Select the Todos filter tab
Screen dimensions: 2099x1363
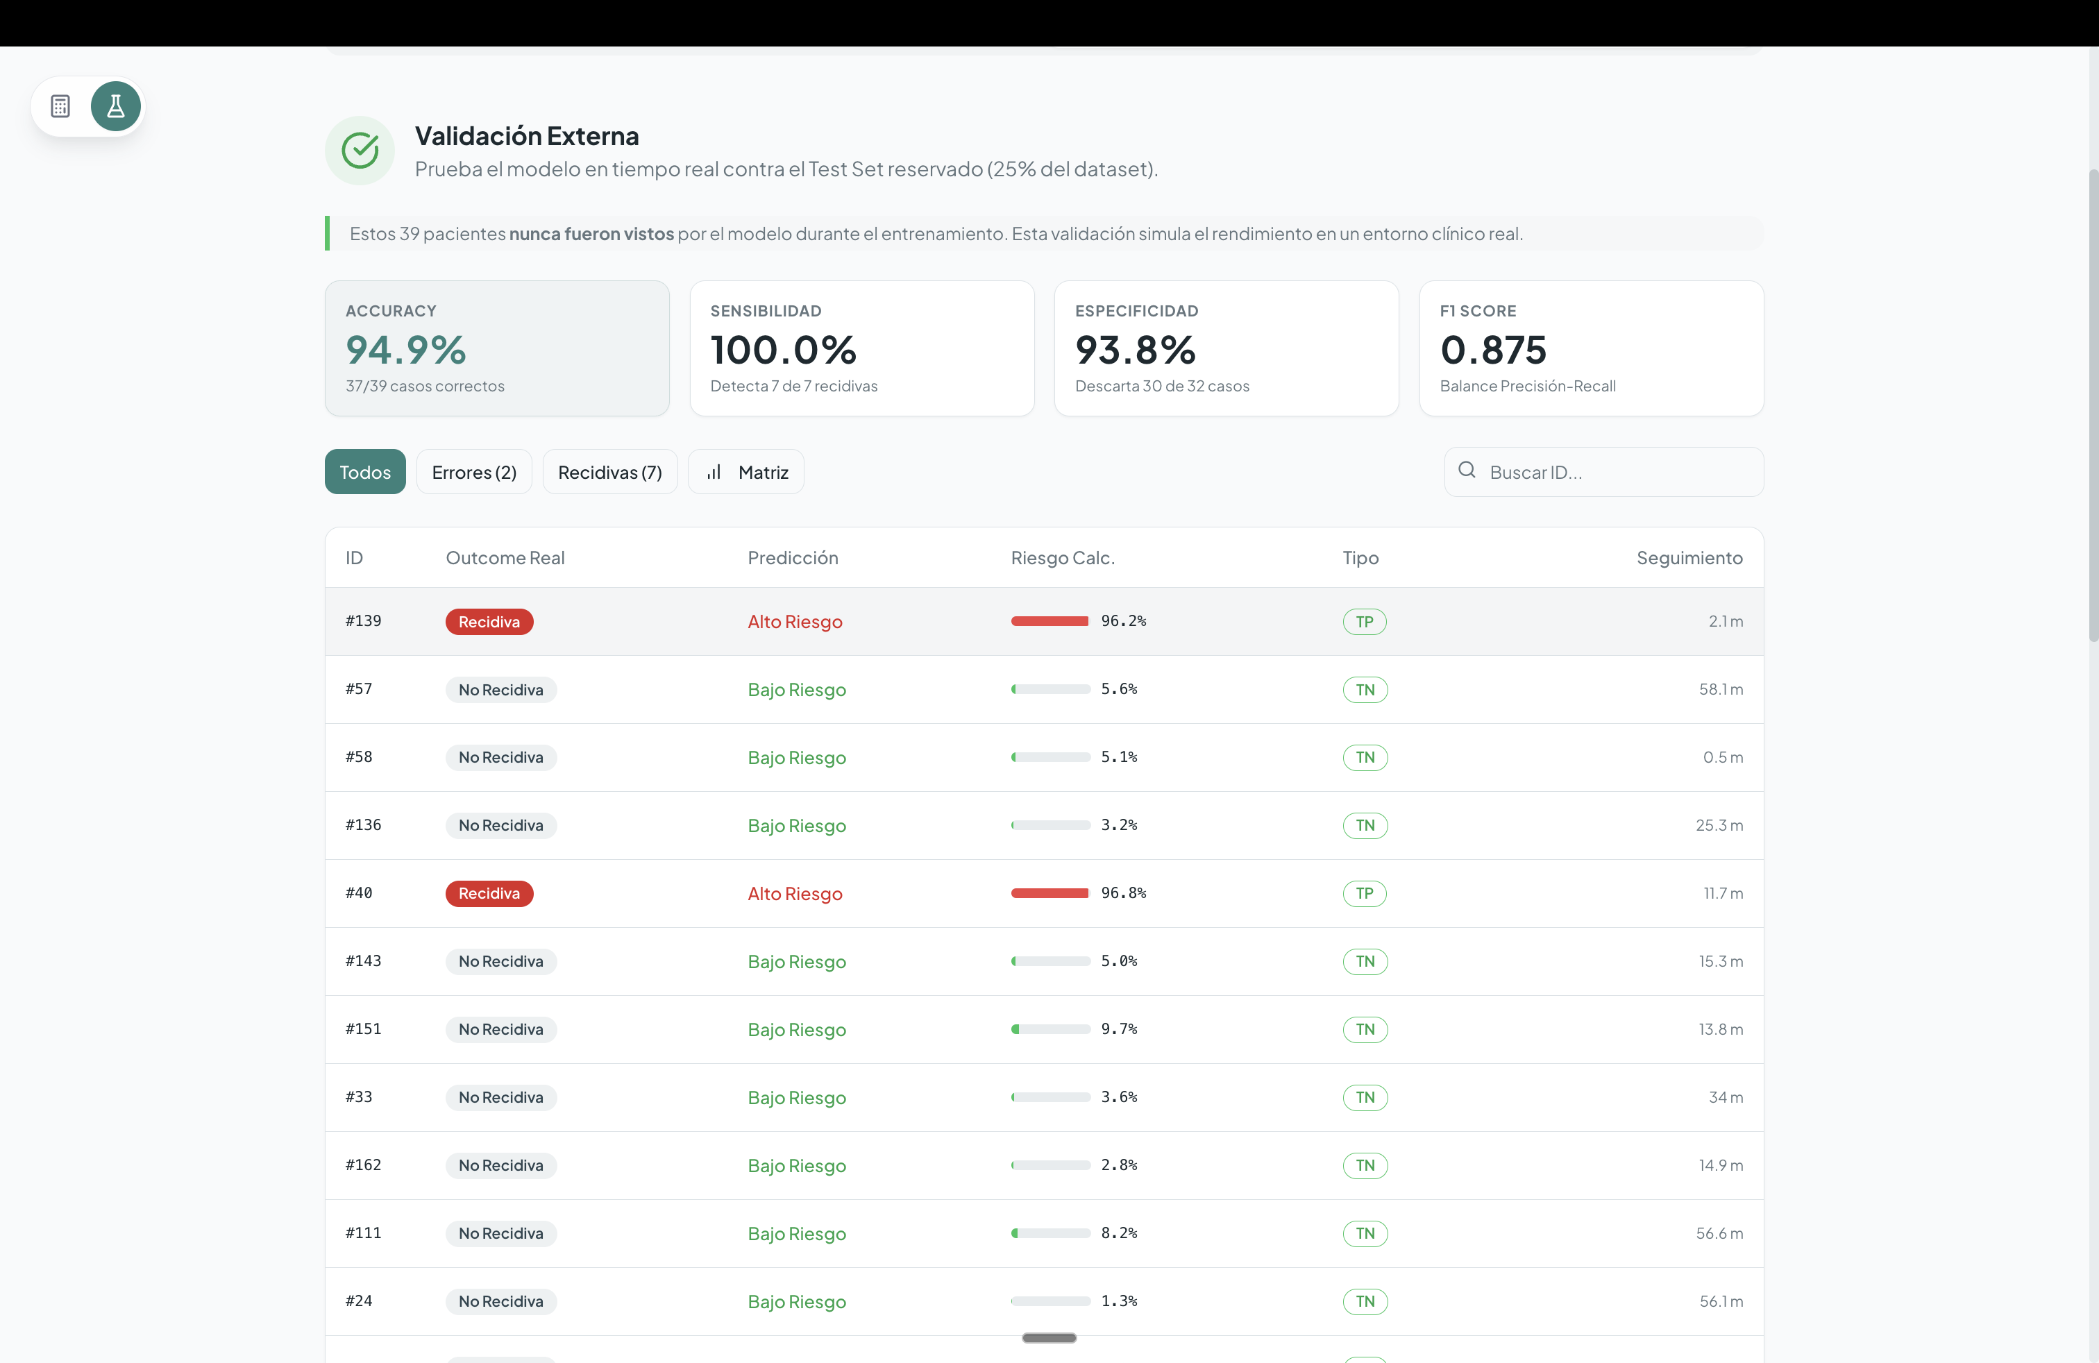pyautogui.click(x=364, y=473)
